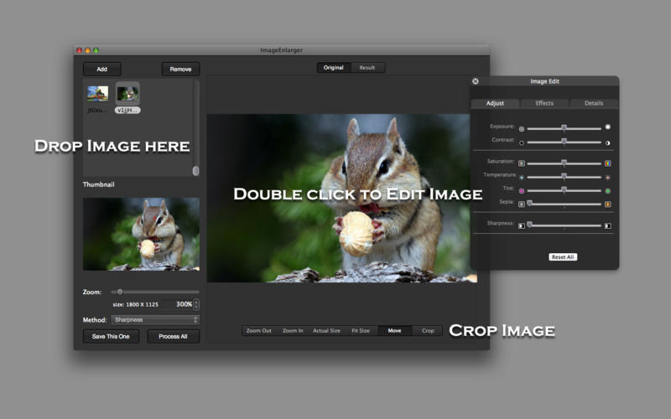Click the low contrast icon beside Contrast slider
Viewport: 671px width, 419px height.
pos(521,143)
